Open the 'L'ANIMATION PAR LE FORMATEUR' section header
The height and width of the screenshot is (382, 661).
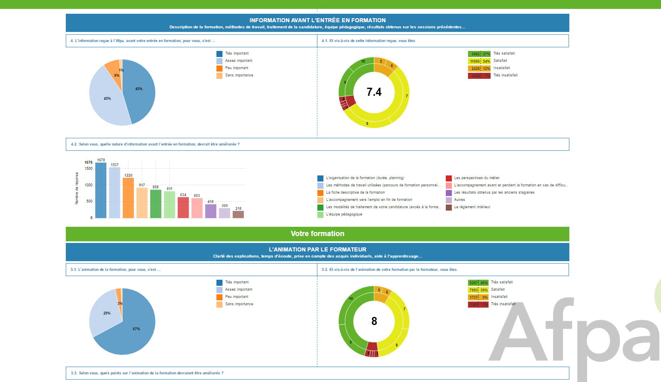tap(317, 252)
